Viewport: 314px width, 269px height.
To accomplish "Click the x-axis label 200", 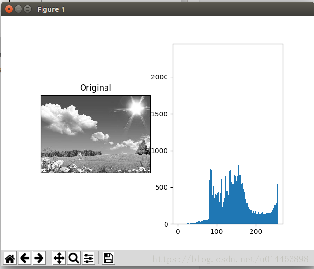I will pyautogui.click(x=256, y=231).
